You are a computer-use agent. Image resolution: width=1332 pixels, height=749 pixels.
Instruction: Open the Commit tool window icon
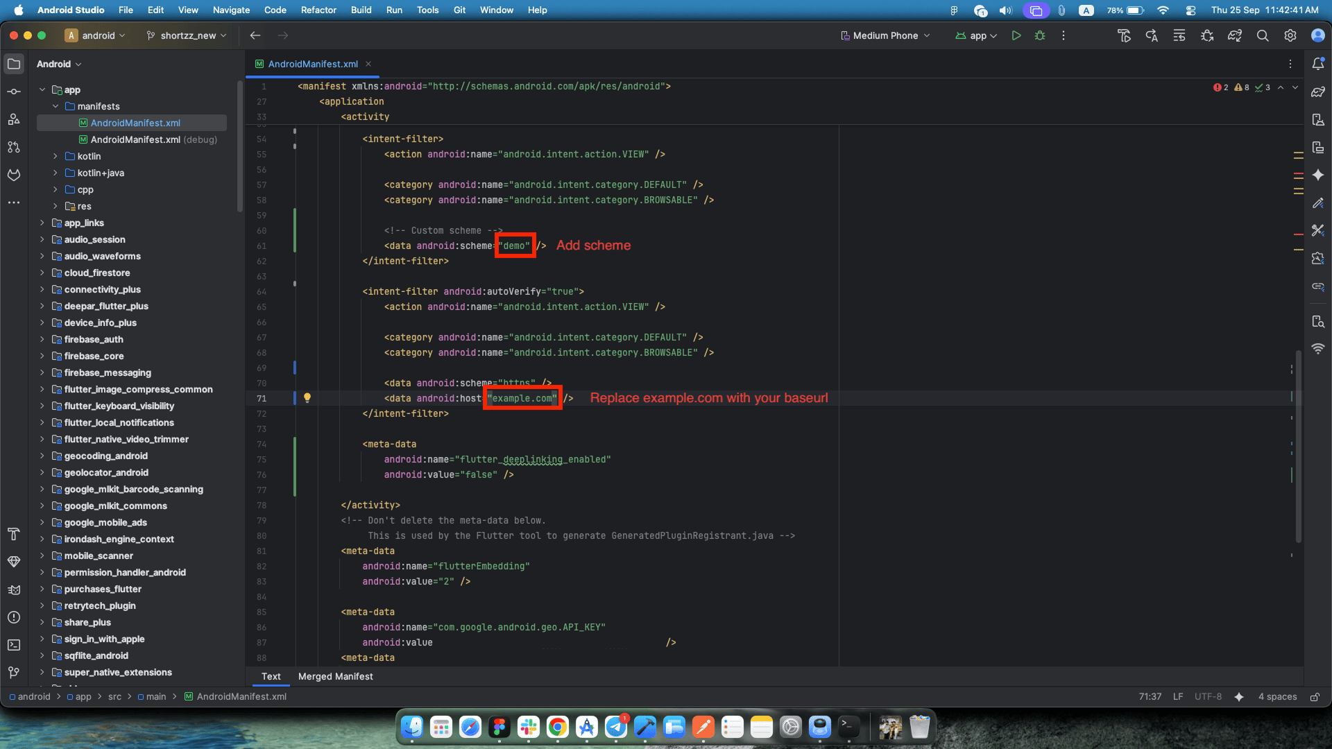[x=14, y=91]
